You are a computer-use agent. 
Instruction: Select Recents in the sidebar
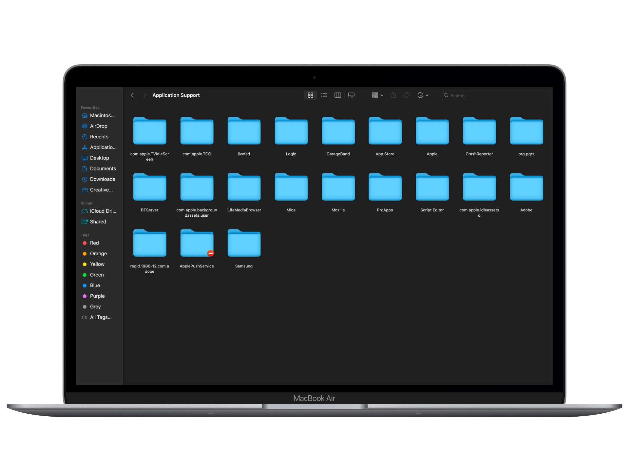99,137
